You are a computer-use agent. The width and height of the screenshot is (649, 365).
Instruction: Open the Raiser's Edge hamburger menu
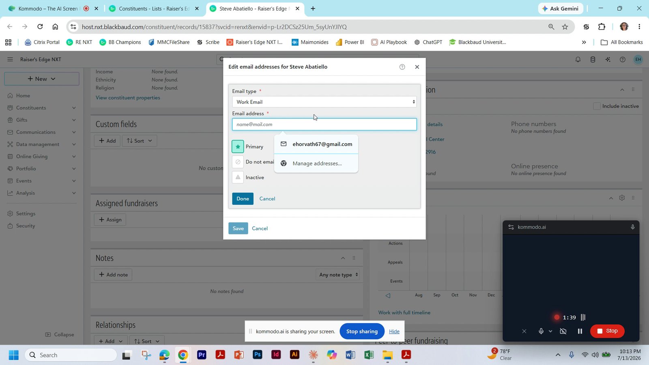tap(10, 59)
